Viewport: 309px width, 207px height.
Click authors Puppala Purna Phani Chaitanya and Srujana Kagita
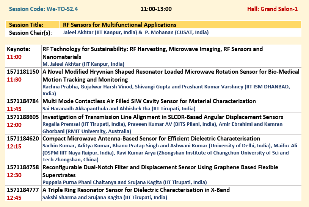coord(124,182)
